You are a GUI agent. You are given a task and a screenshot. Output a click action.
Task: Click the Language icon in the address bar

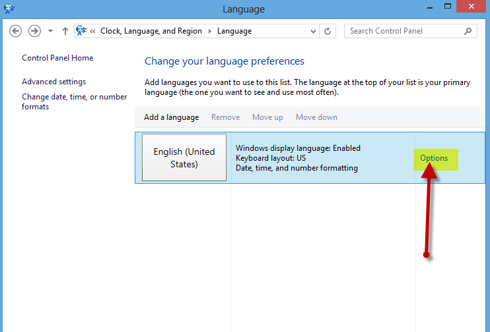pos(81,30)
